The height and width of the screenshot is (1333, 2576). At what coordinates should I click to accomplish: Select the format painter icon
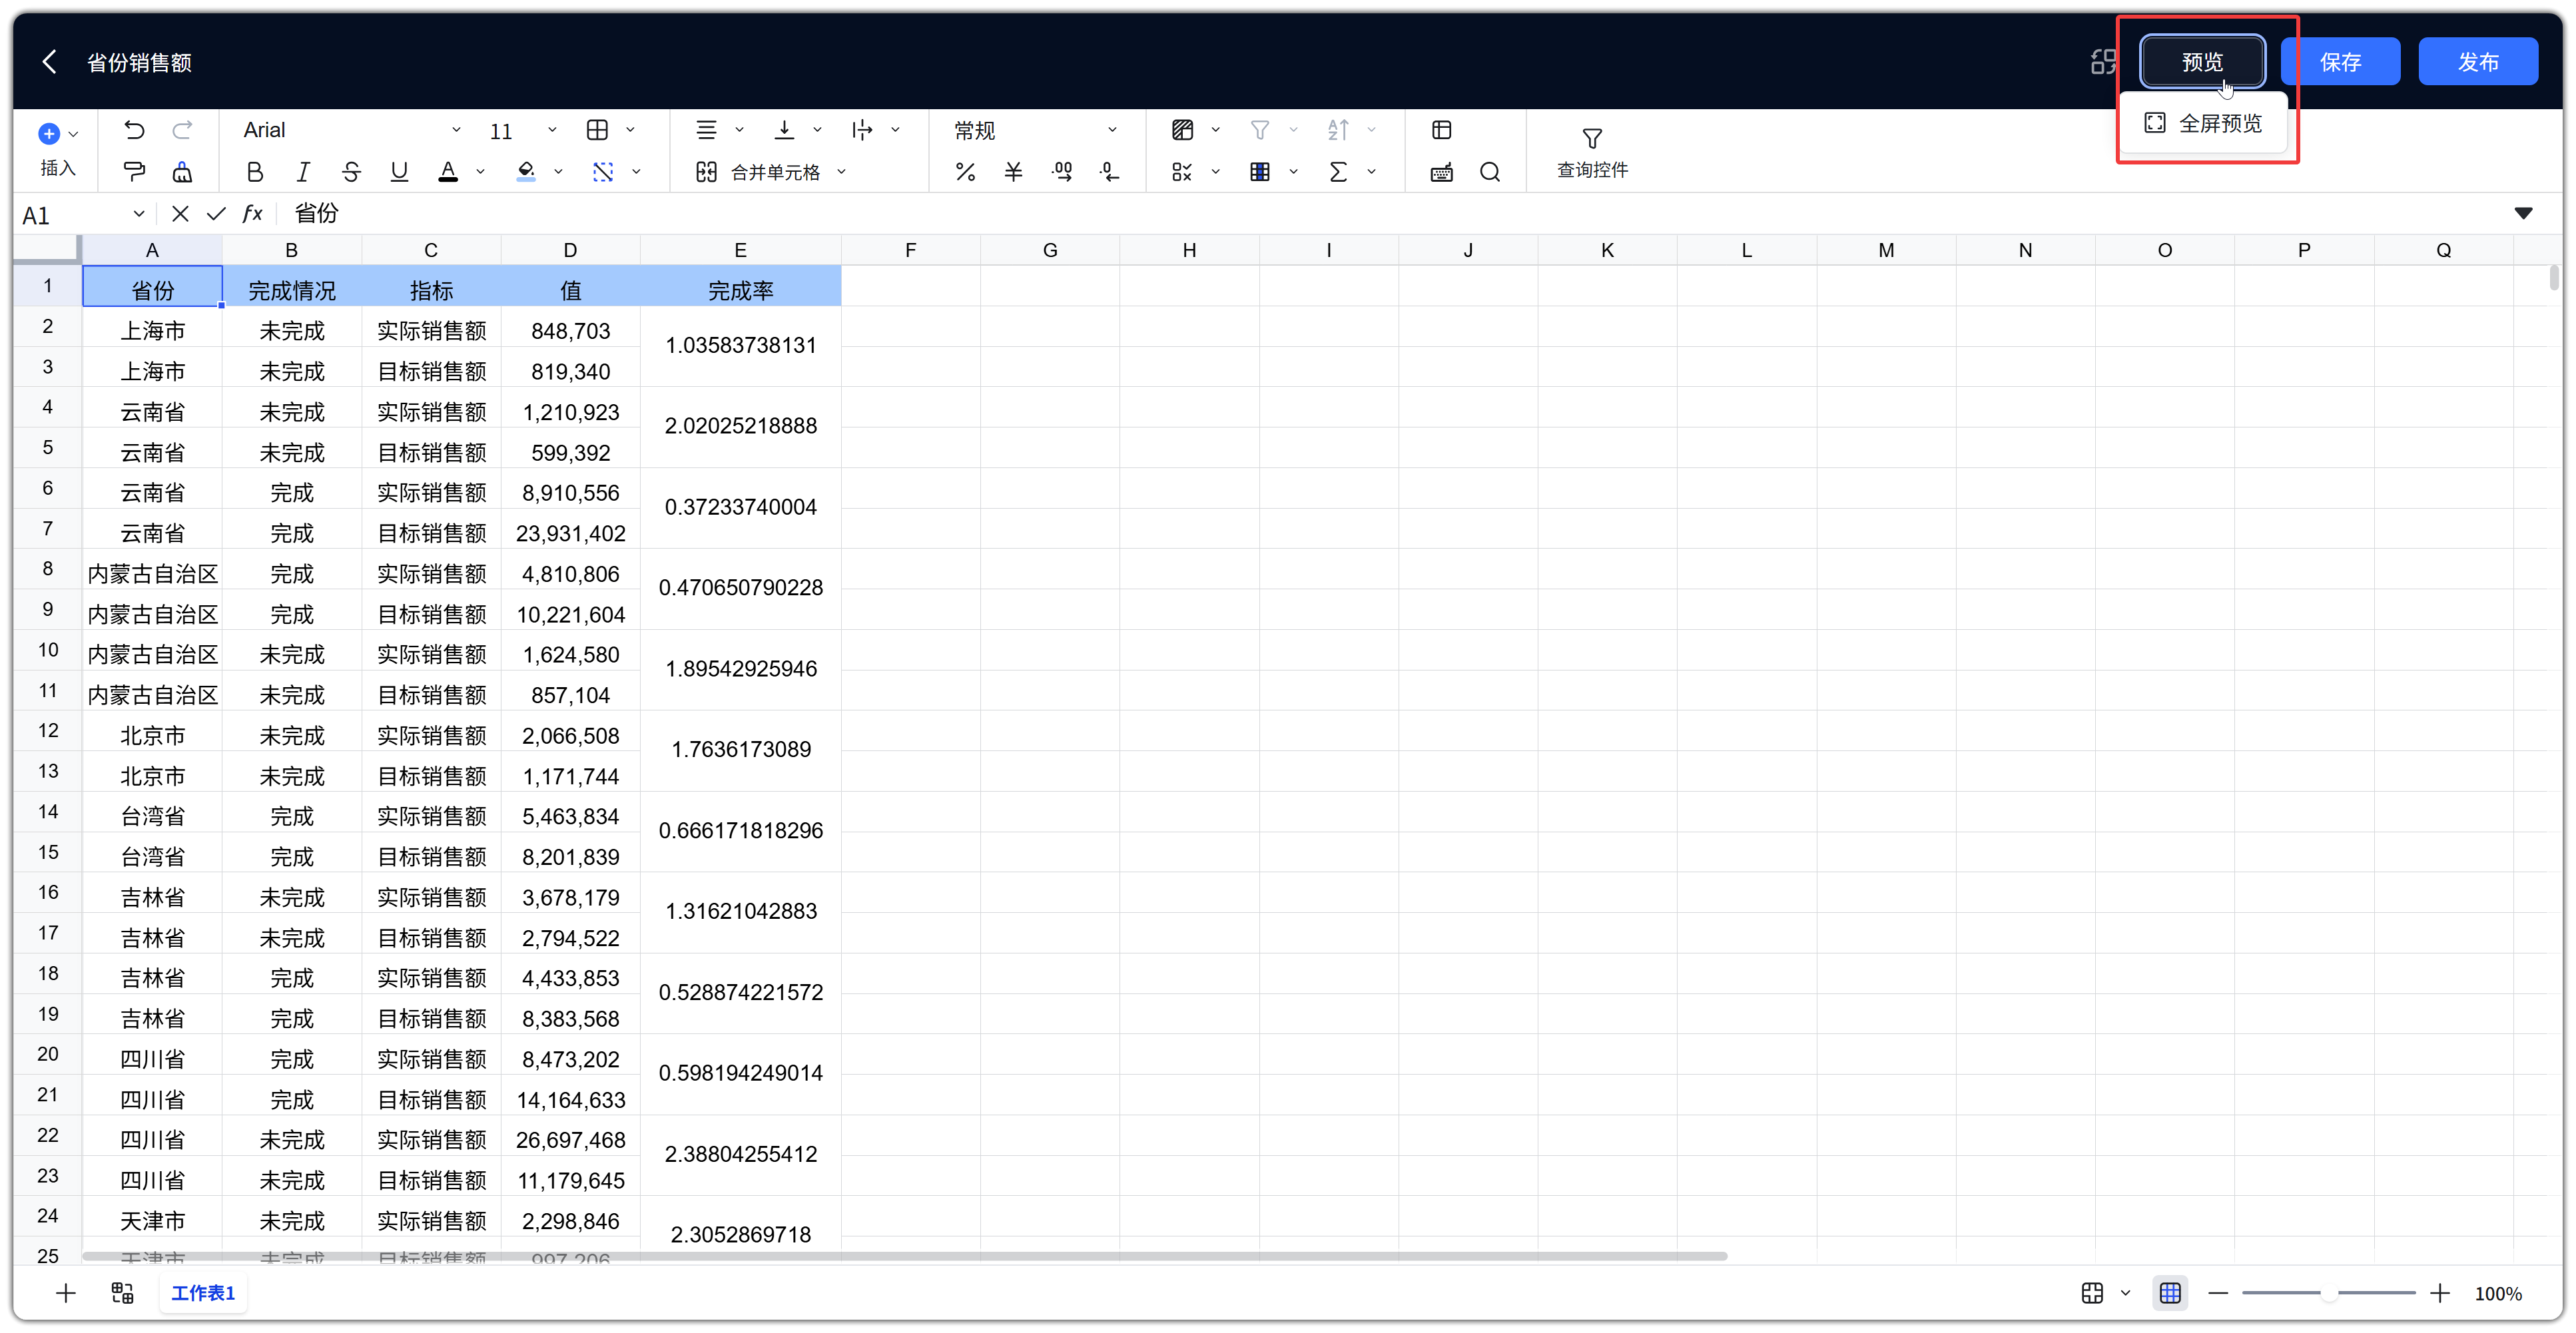coord(134,172)
